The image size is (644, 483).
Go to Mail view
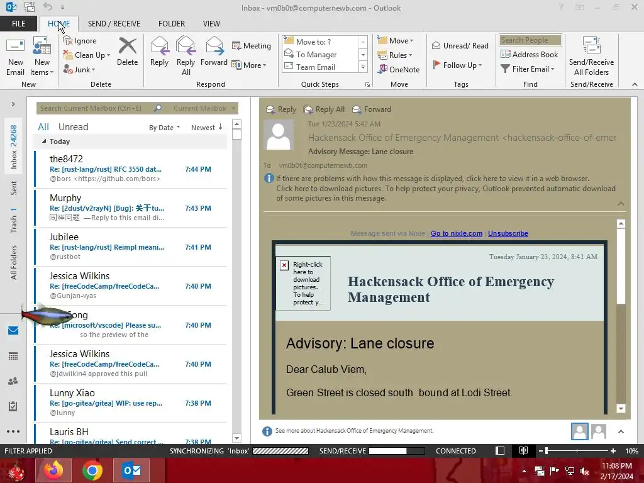(13, 331)
